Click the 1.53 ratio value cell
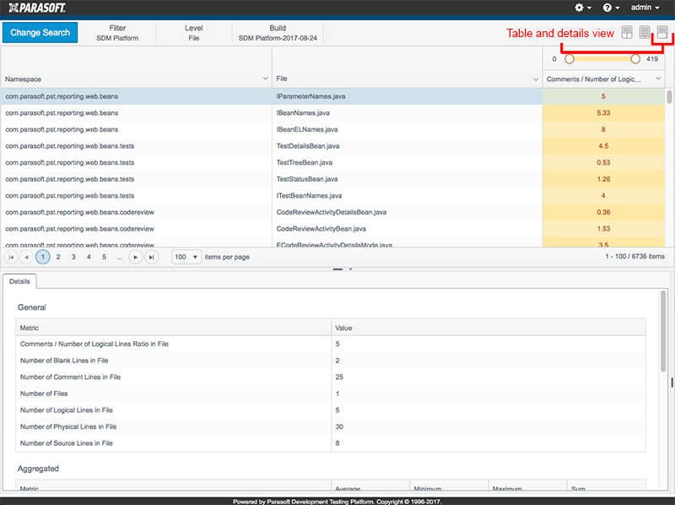Screen dimensions: 675x505 pos(603,228)
